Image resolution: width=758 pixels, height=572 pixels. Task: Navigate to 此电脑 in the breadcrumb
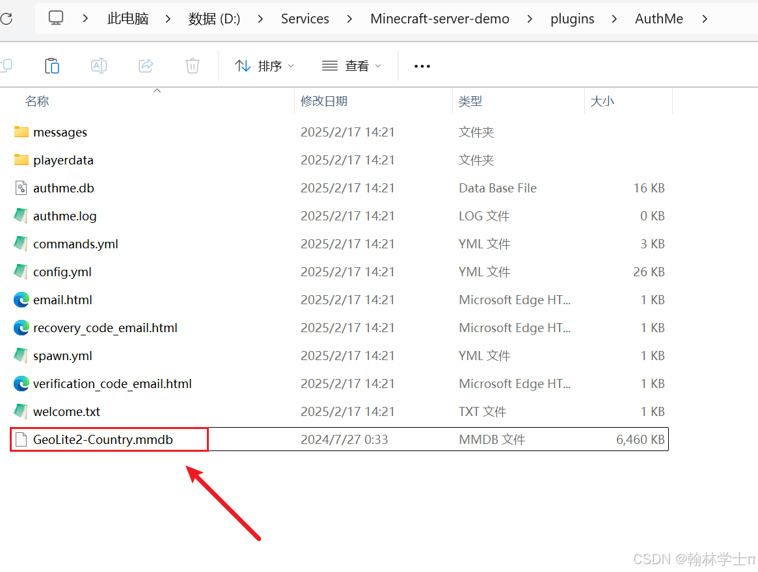pos(128,18)
